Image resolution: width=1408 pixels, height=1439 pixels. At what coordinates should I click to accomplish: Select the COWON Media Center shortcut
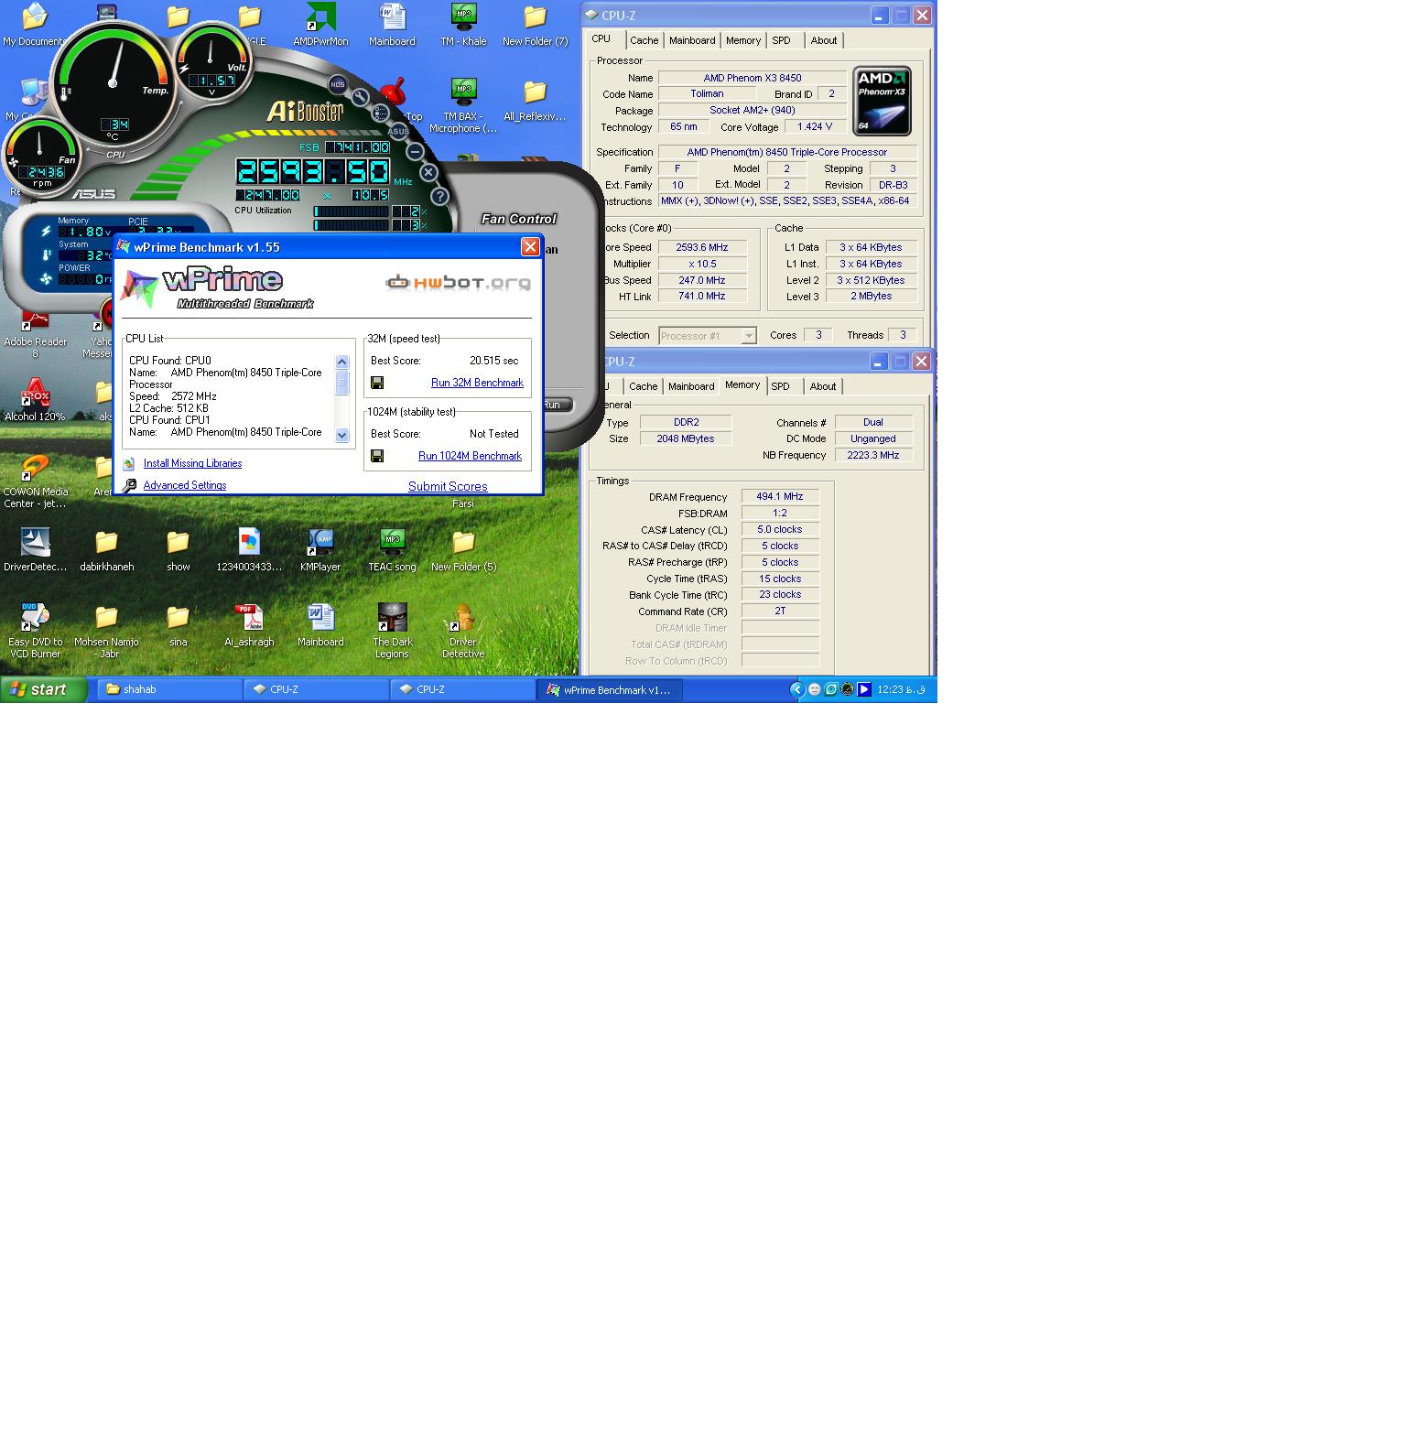pos(35,481)
